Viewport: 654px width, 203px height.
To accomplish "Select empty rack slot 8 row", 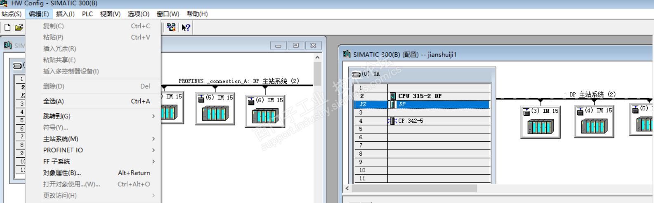I will pos(423,154).
